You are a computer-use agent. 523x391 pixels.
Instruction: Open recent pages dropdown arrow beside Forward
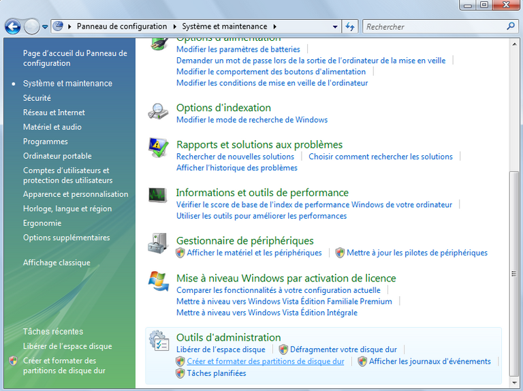click(x=45, y=27)
